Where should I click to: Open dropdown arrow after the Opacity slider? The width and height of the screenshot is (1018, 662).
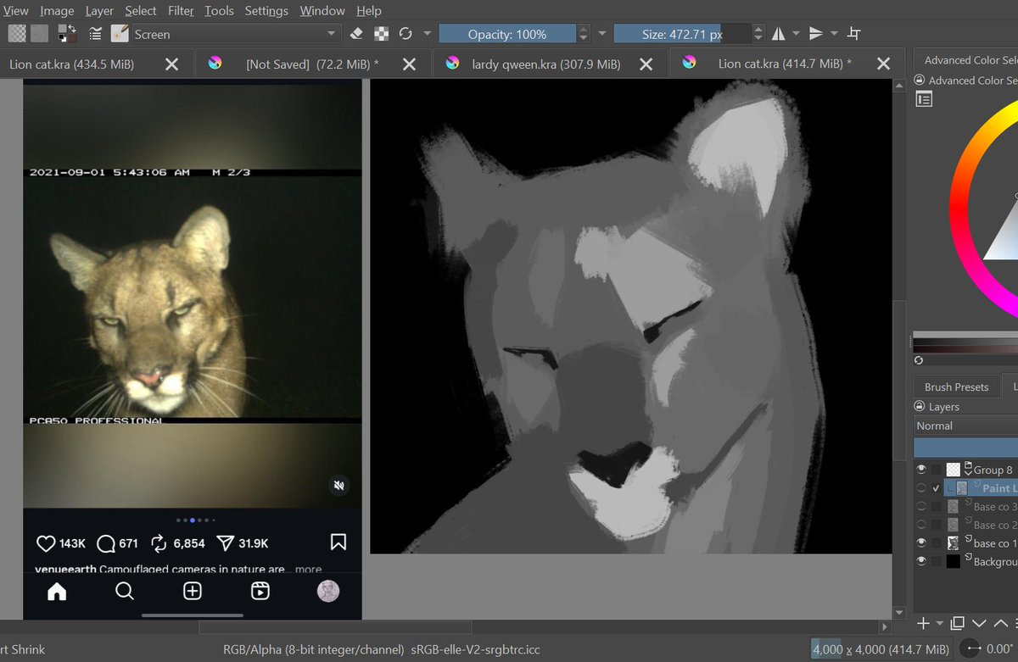(601, 34)
